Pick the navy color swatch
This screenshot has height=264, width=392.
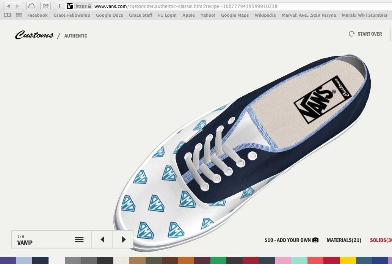pos(41,260)
